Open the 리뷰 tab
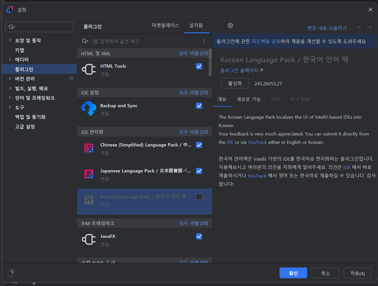The height and width of the screenshot is (286, 378). pos(275,99)
